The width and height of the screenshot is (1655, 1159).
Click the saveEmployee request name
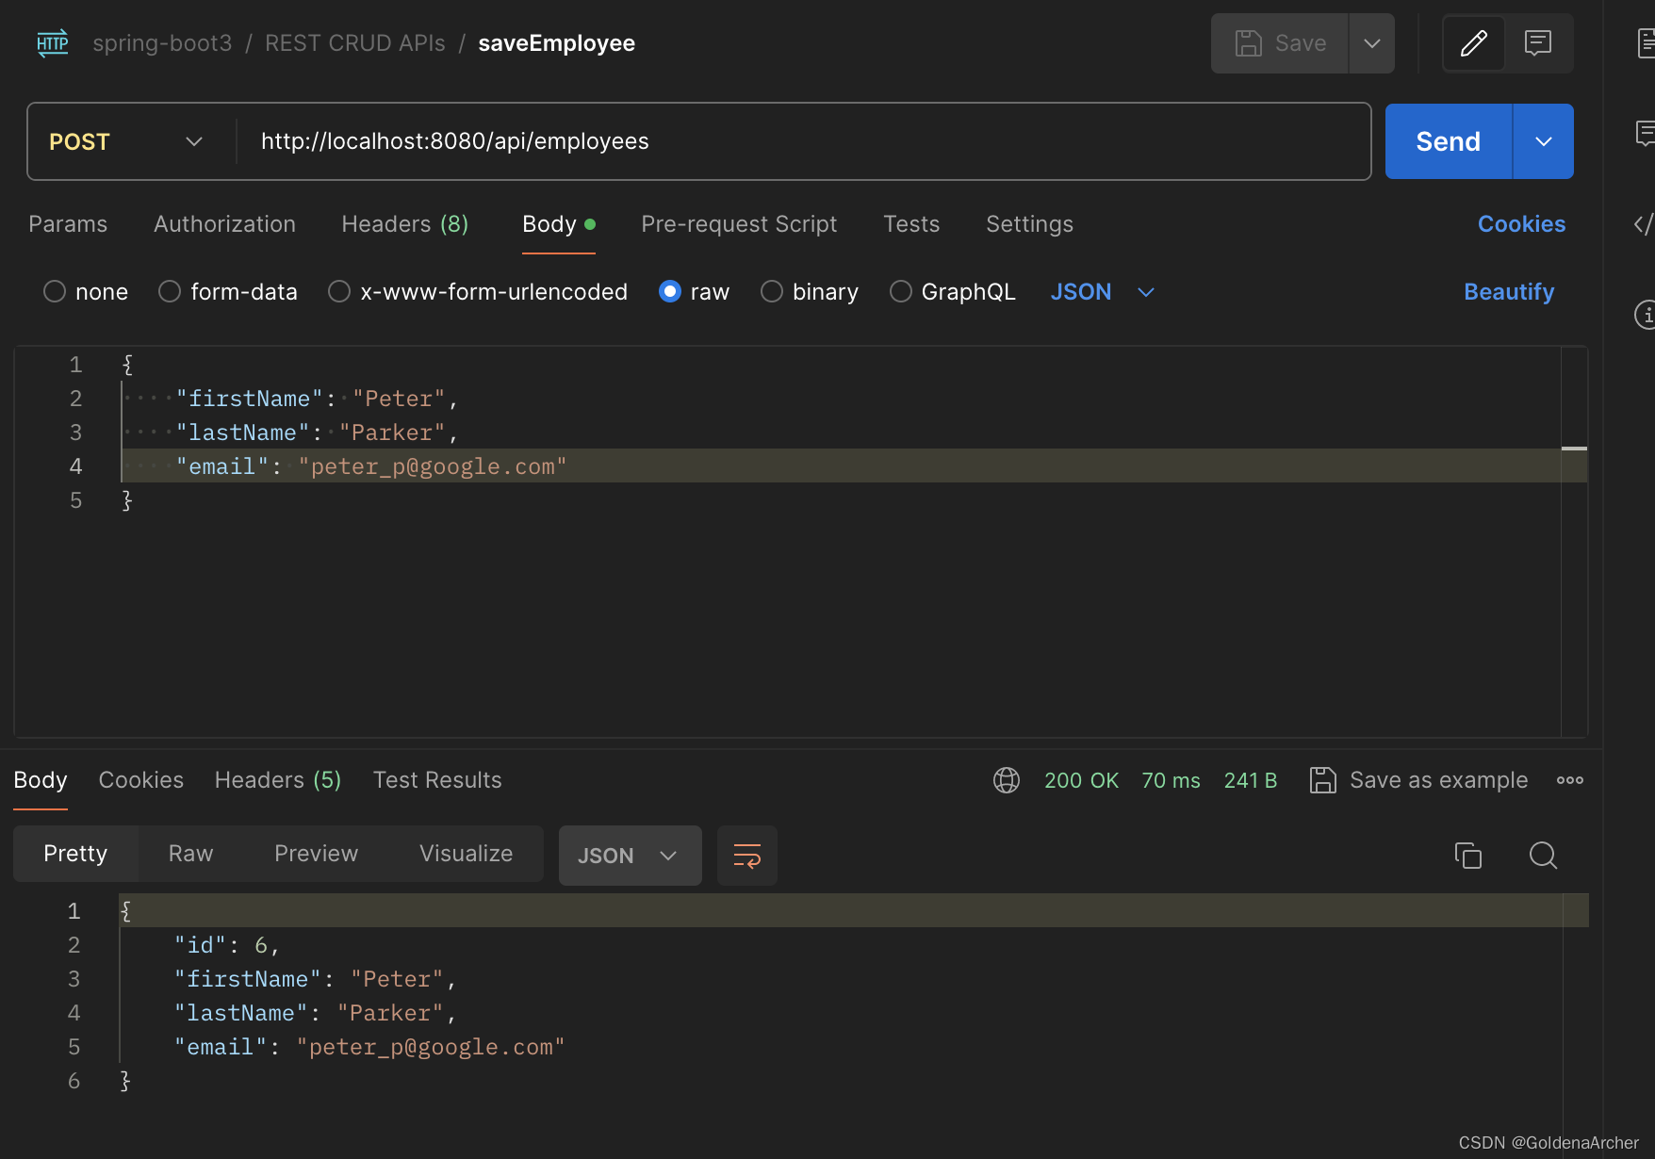pyautogui.click(x=557, y=43)
